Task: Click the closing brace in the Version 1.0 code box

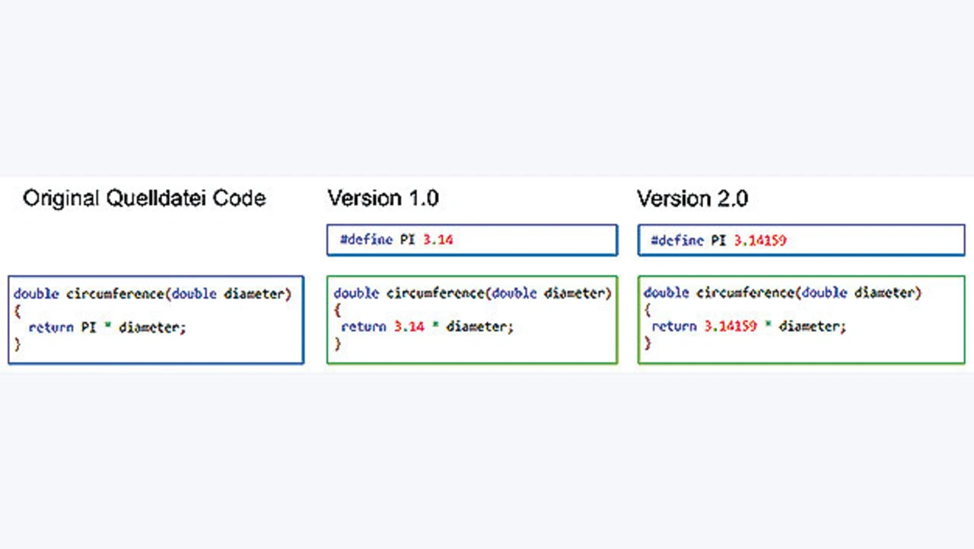Action: (x=338, y=343)
